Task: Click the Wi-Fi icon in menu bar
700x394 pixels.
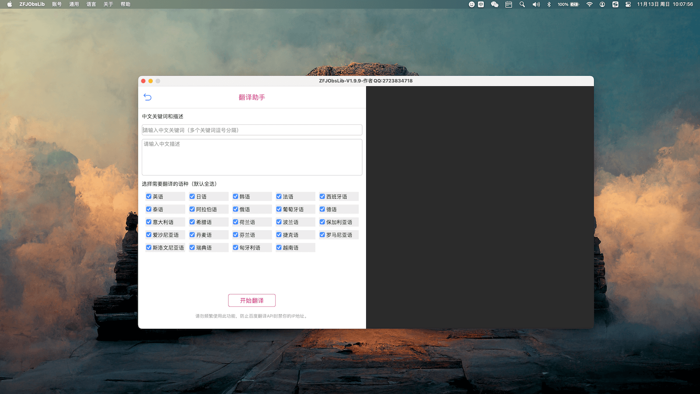Action: 589,4
